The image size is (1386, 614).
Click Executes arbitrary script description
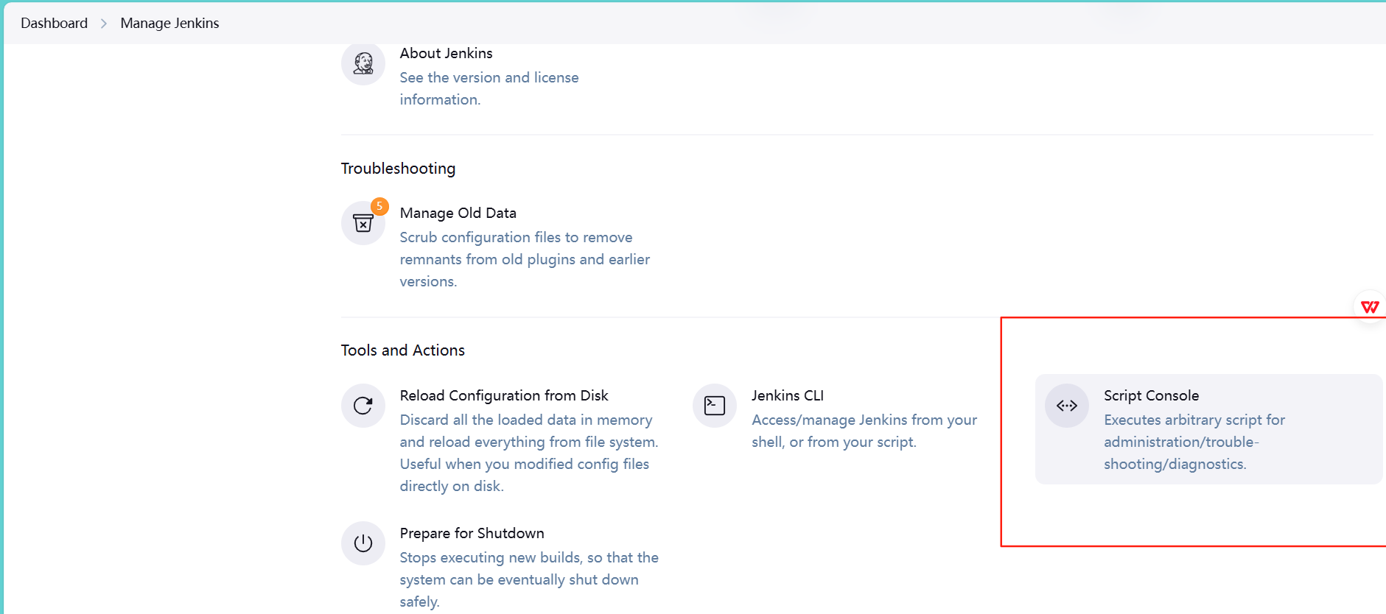tap(1194, 442)
